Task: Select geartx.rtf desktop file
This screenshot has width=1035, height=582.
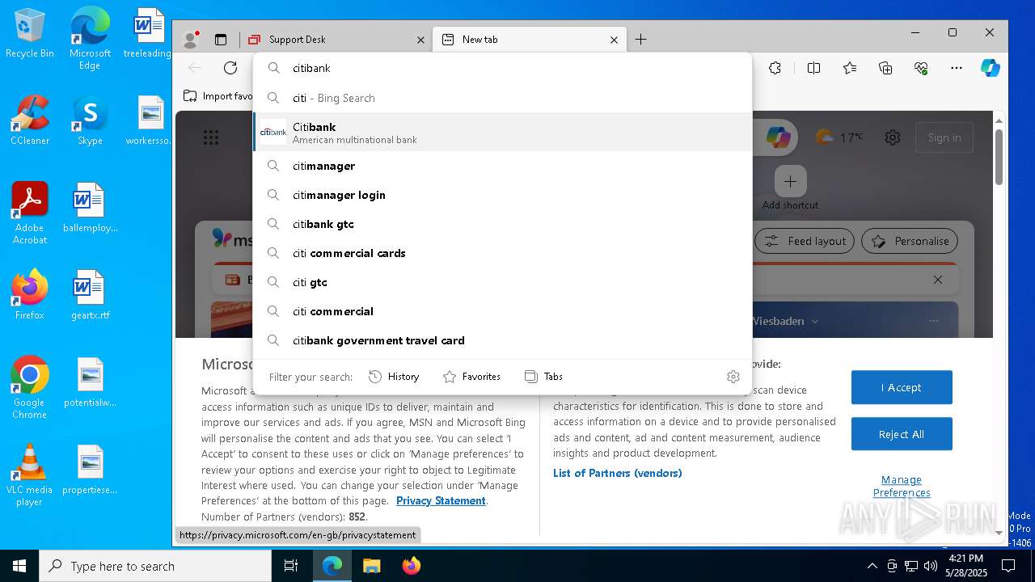Action: click(90, 294)
